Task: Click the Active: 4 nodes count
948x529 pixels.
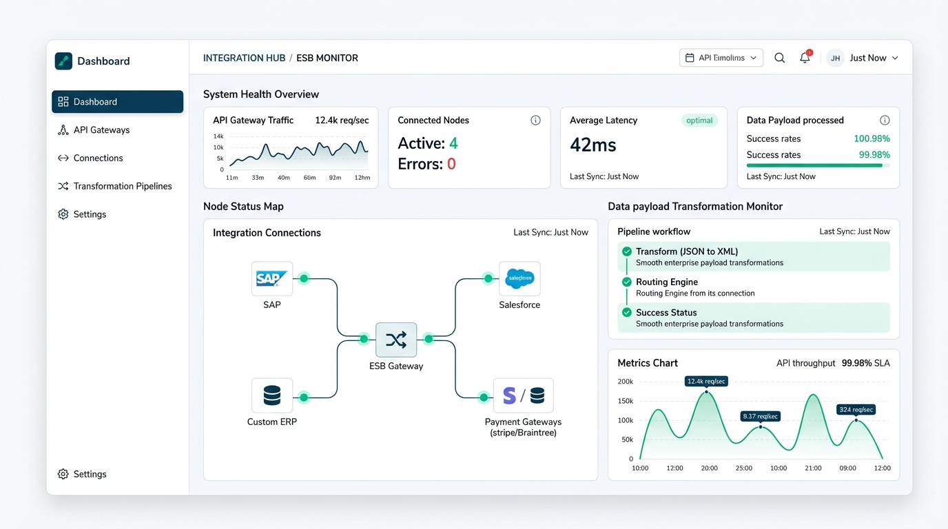Action: 428,143
